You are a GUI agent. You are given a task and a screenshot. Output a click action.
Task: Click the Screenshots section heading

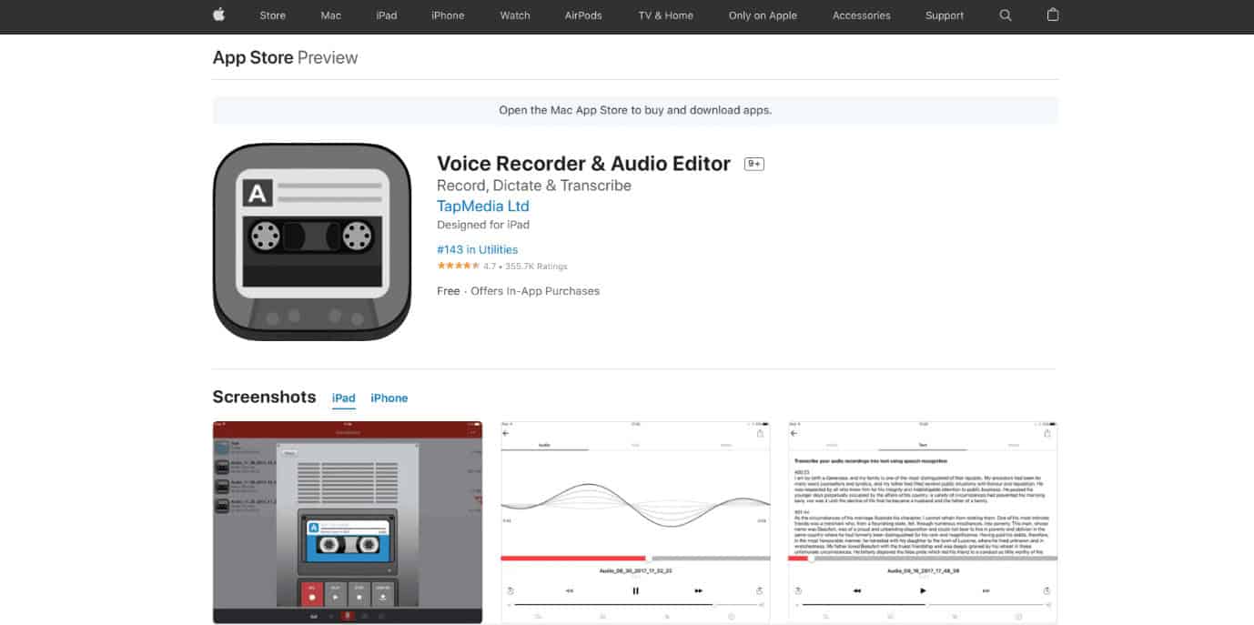coord(264,398)
